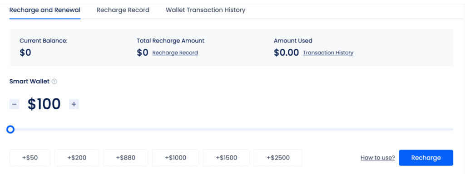Choose the +$1000 preset amount
This screenshot has height=174, width=465.
[x=176, y=158]
